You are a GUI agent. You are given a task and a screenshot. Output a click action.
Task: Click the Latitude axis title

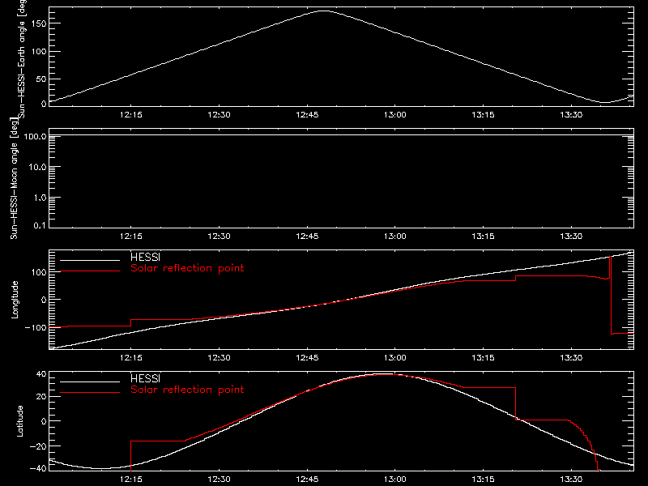click(19, 421)
